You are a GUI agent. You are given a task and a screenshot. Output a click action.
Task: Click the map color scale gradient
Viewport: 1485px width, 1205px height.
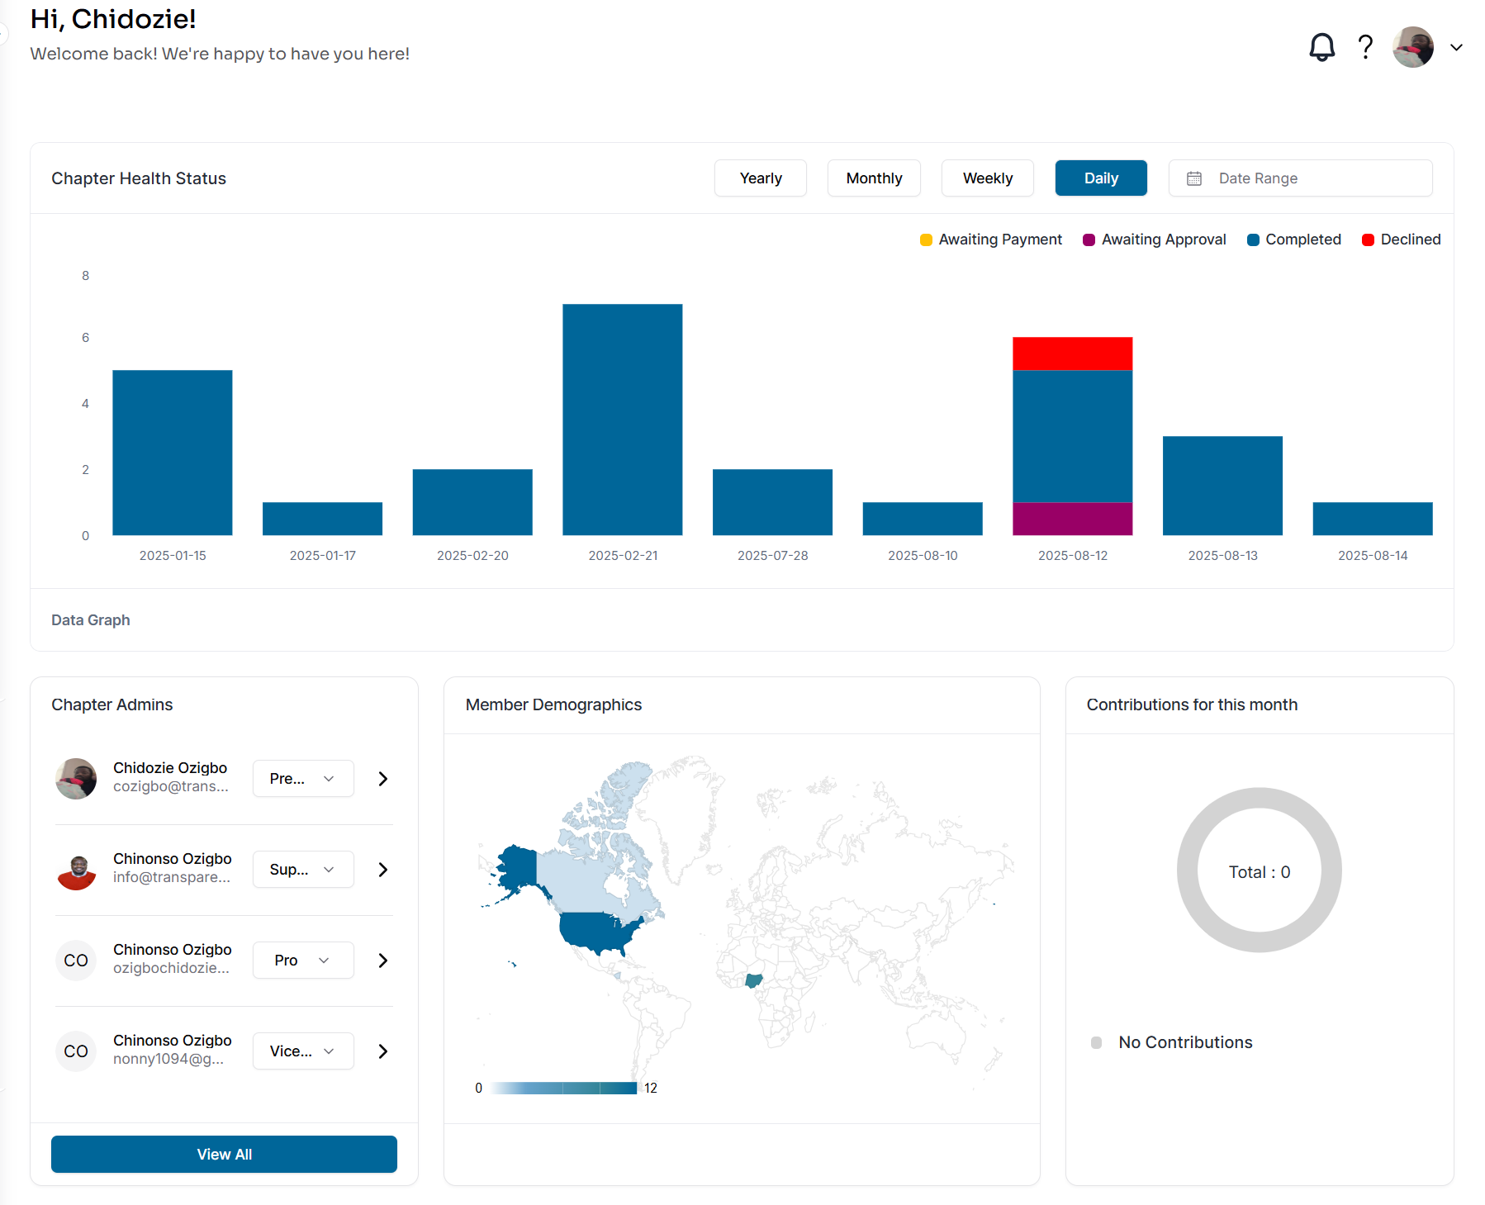tap(562, 1088)
